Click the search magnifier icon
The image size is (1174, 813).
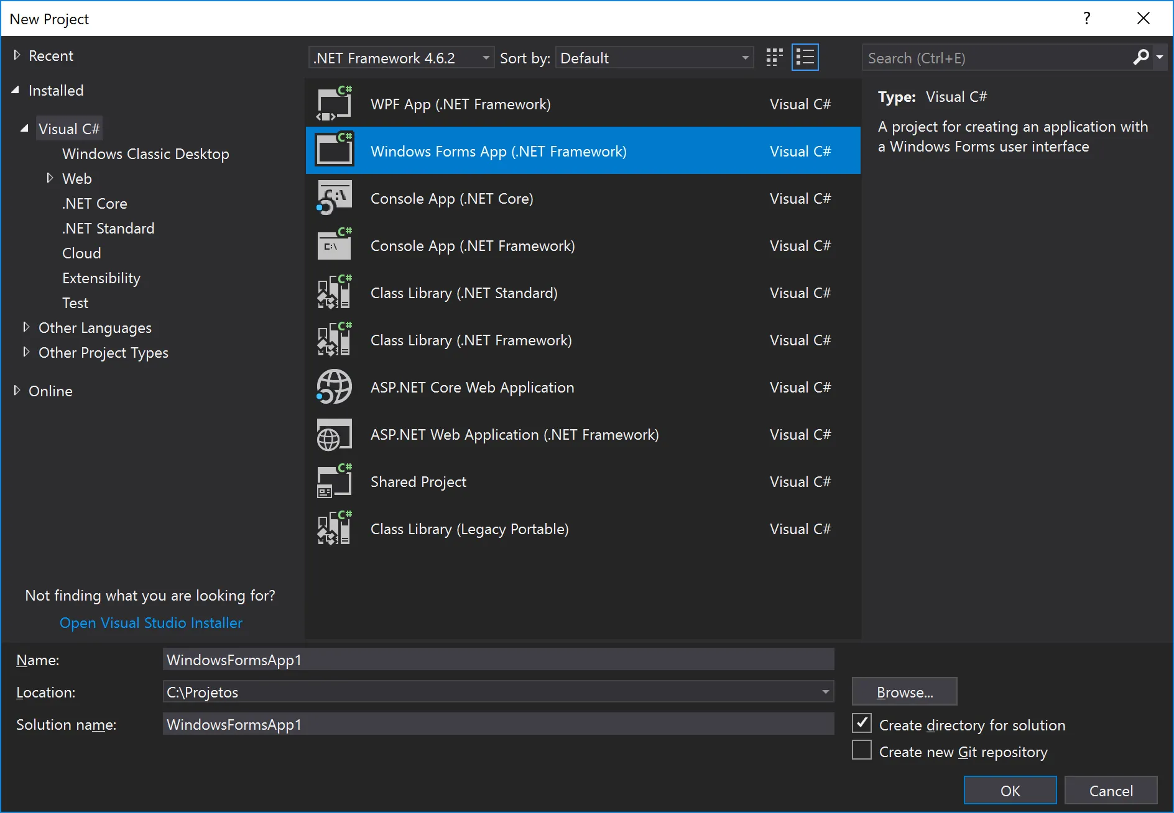click(1140, 58)
